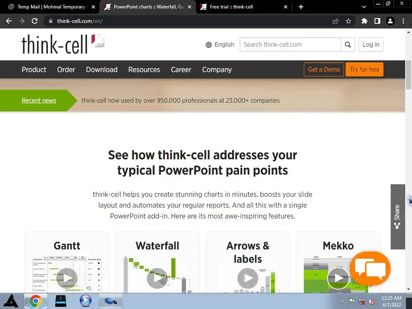Viewport: 412px width, 309px height.
Task: Click the black drive taskbar icon
Action: 60,301
